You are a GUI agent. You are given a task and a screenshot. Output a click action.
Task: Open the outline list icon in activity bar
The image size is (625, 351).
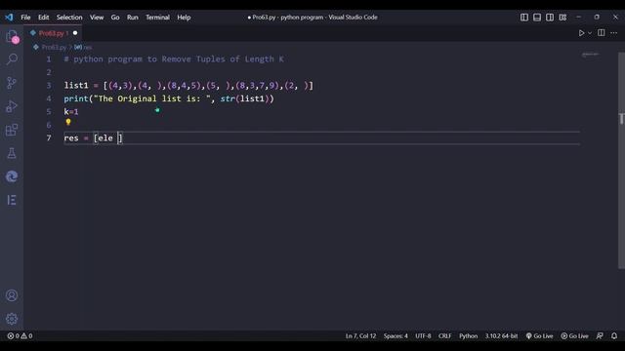pos(12,200)
